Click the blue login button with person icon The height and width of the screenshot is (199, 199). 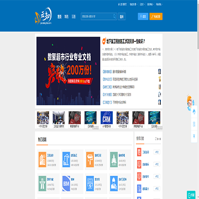[143, 17]
